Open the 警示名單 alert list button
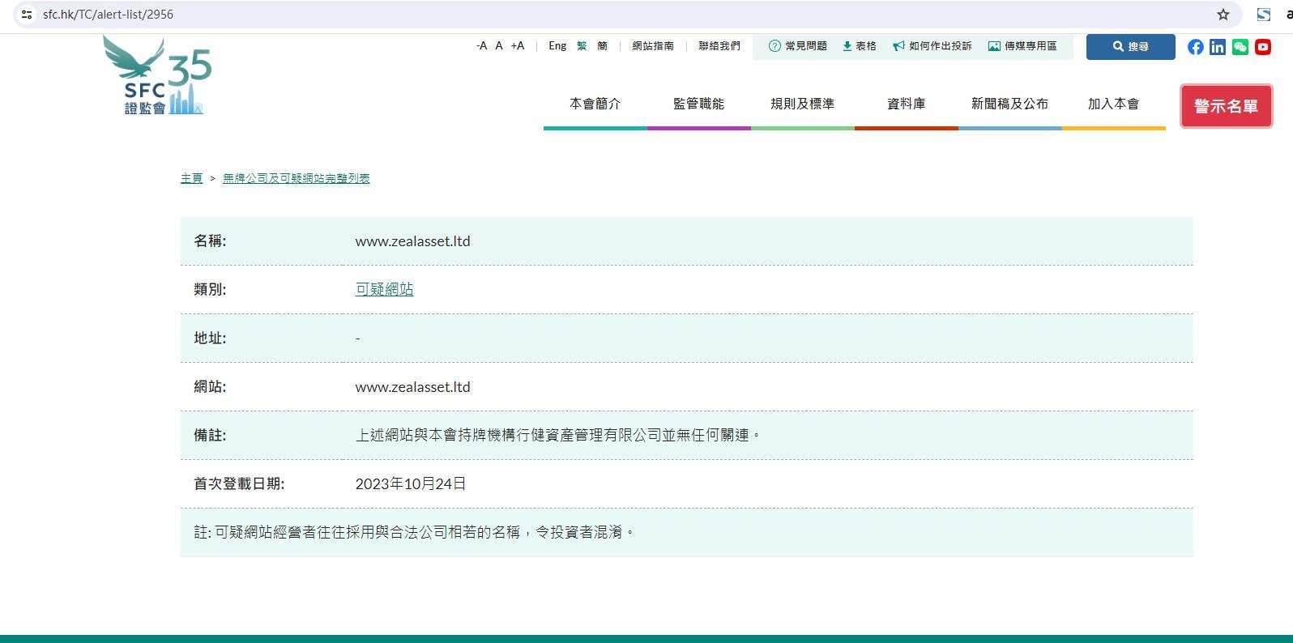The image size is (1293, 643). coord(1226,106)
